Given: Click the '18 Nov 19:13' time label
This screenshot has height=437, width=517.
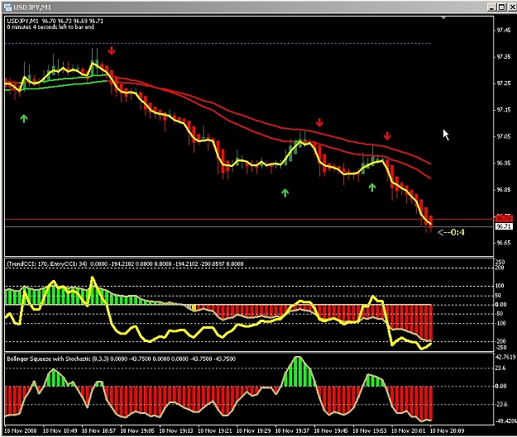Looking at the screenshot, I should [x=176, y=430].
